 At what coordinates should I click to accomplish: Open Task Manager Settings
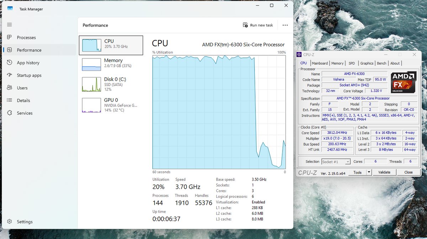39,222
